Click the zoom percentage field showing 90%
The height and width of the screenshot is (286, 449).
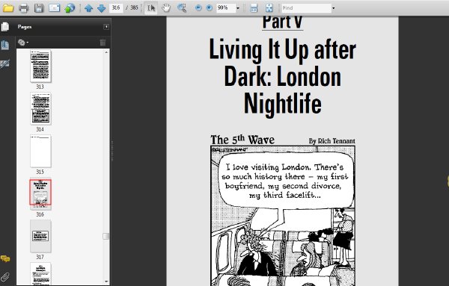point(226,7)
